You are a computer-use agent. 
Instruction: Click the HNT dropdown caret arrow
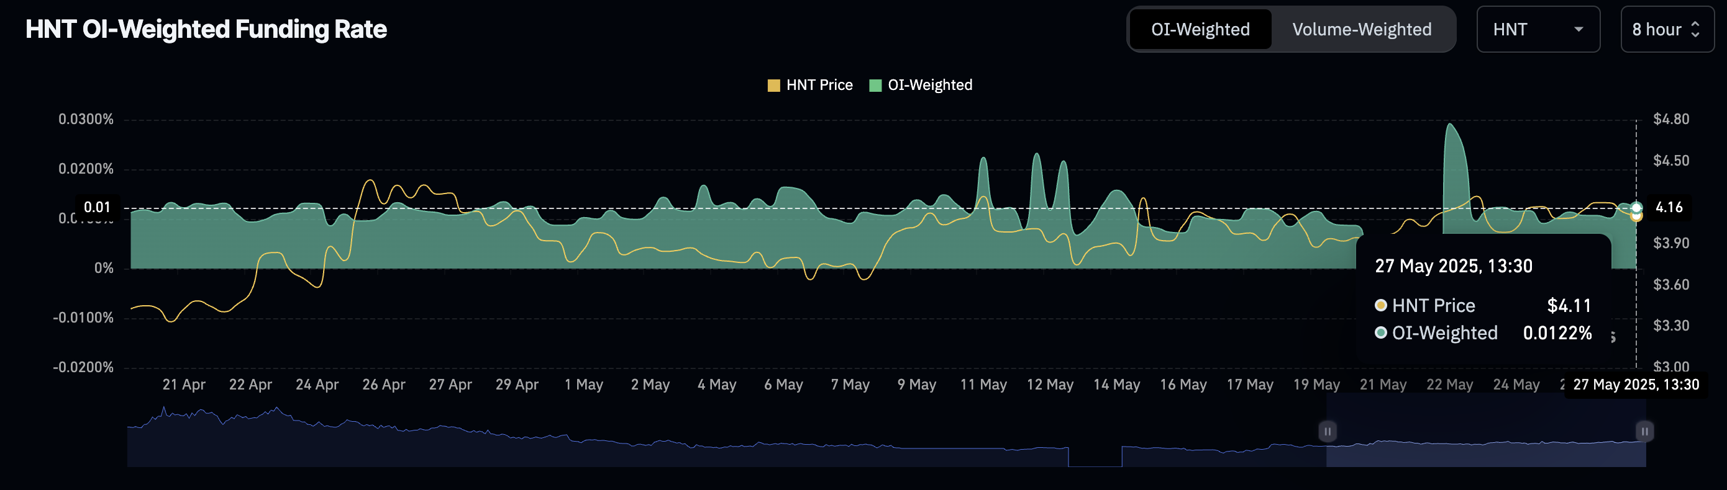pos(1578,29)
